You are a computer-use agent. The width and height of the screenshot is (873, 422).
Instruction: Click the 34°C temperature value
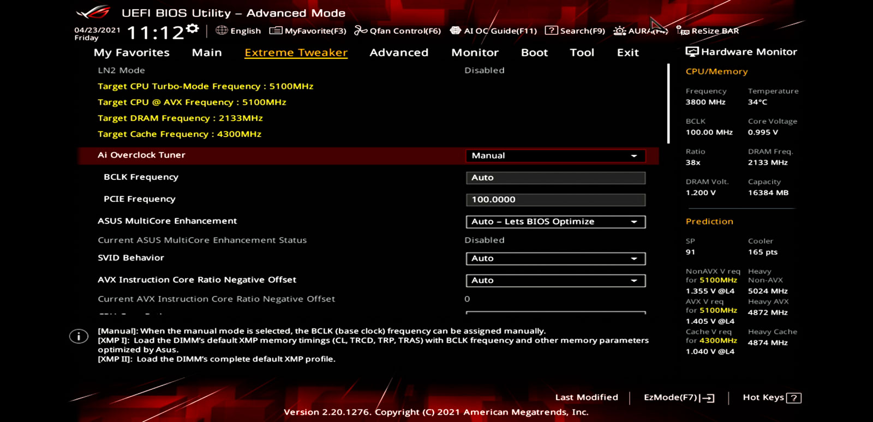(x=757, y=102)
